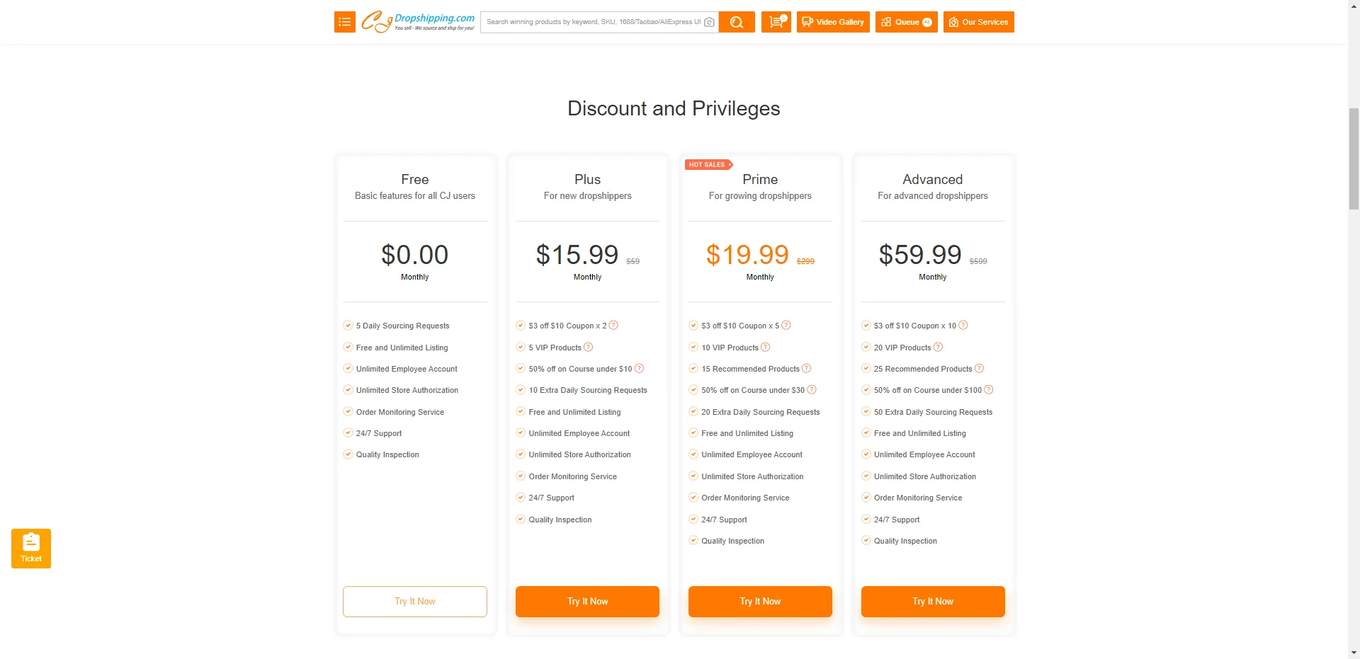Screen dimensions: 1360x659
Task: Click the scrollbar down arrow
Action: (x=1354, y=653)
